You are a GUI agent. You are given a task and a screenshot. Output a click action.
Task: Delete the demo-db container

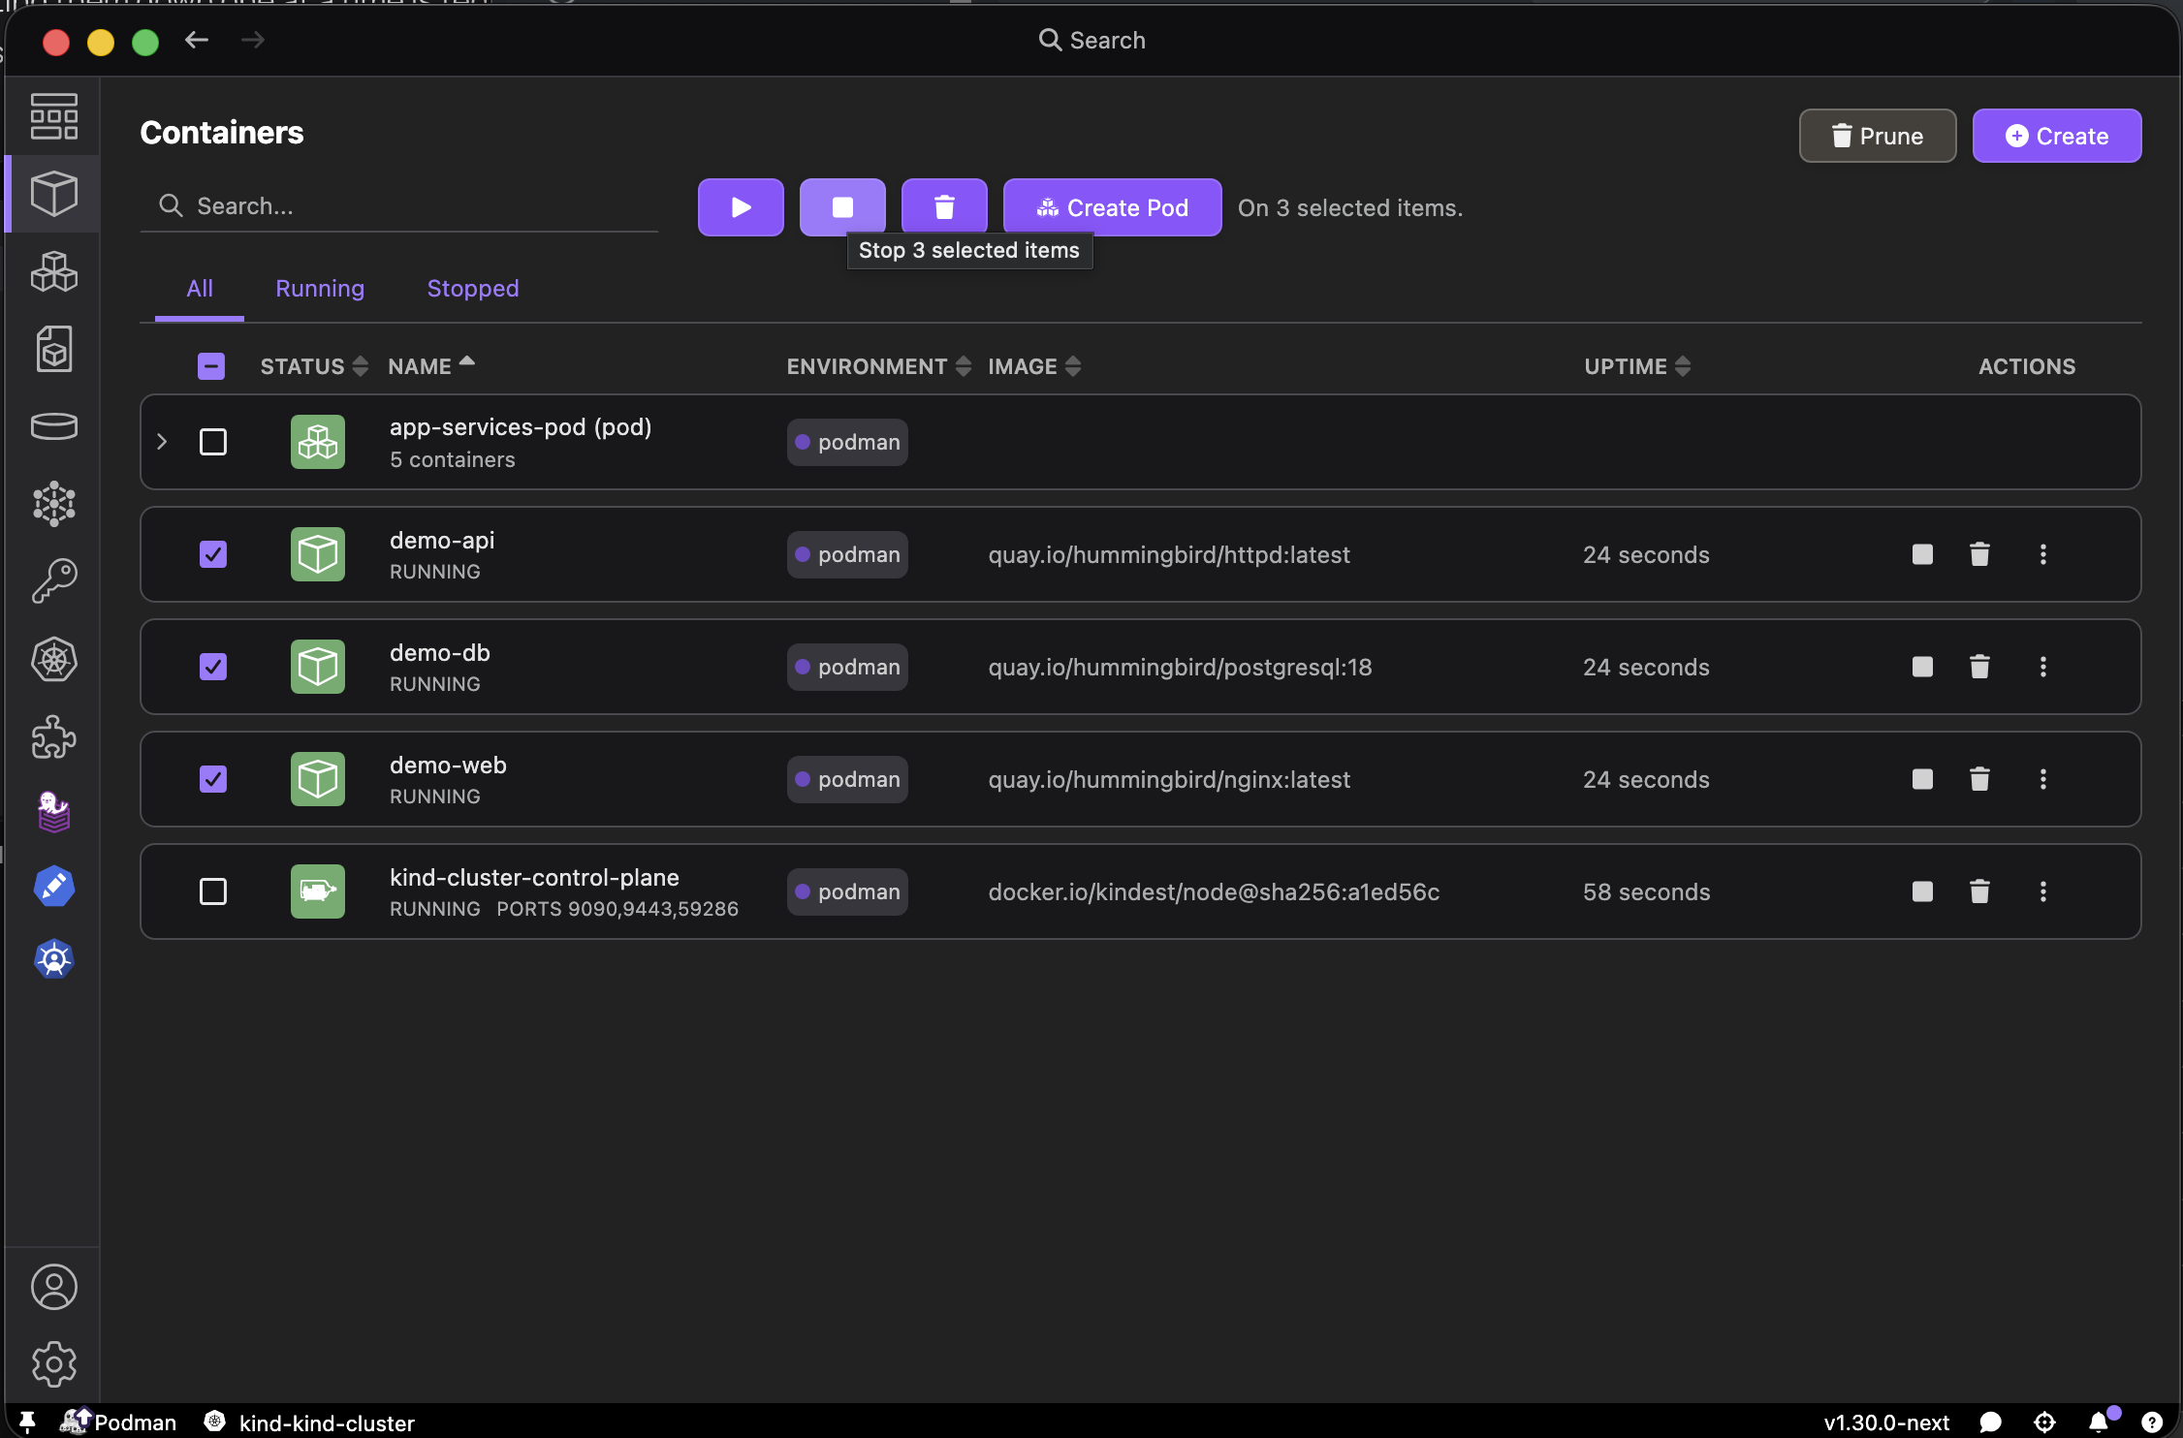click(1979, 667)
